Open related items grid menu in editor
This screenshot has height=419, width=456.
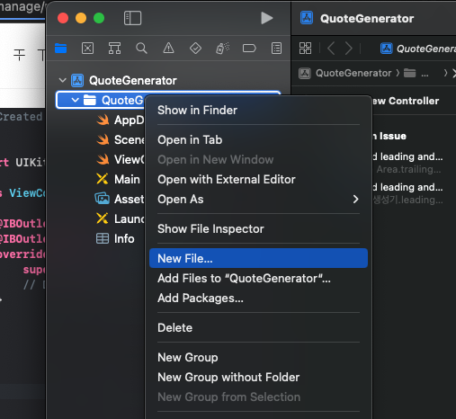pos(305,49)
